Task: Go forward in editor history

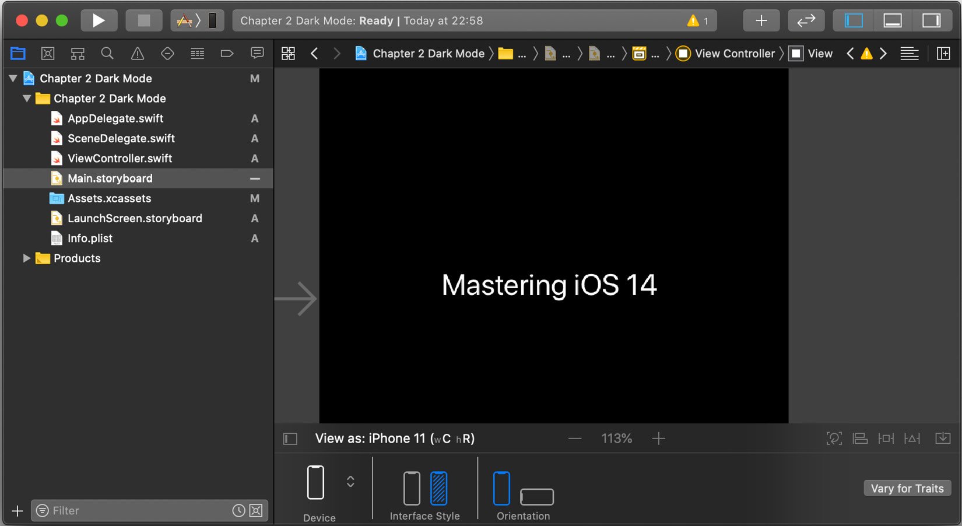Action: coord(336,54)
